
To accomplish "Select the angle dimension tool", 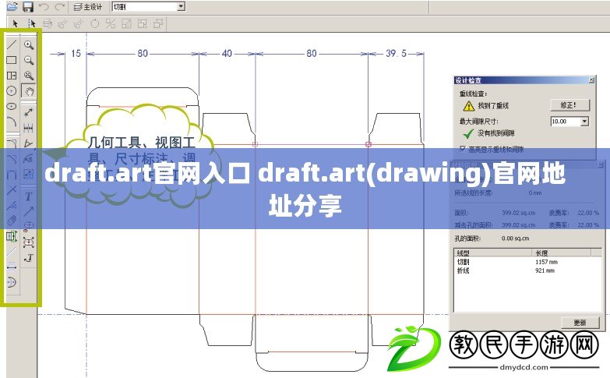I will [x=28, y=143].
